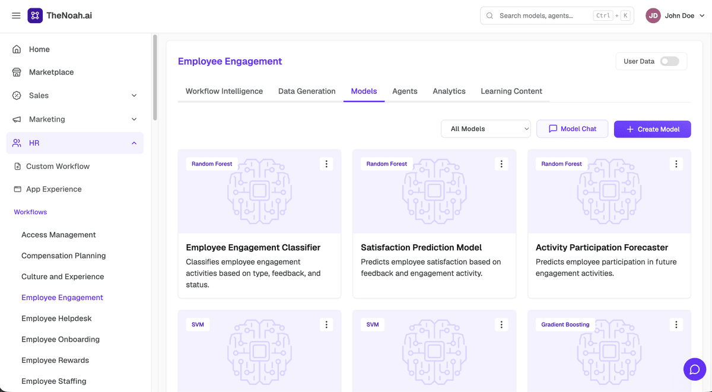Click the Workflows section label
This screenshot has height=392, width=712.
pos(30,212)
